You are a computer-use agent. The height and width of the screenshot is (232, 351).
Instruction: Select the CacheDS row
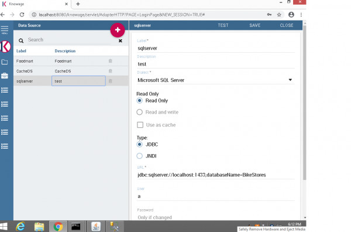click(x=71, y=71)
